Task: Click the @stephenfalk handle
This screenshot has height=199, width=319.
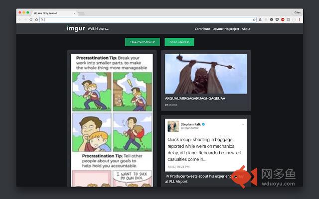Action: coord(189,128)
